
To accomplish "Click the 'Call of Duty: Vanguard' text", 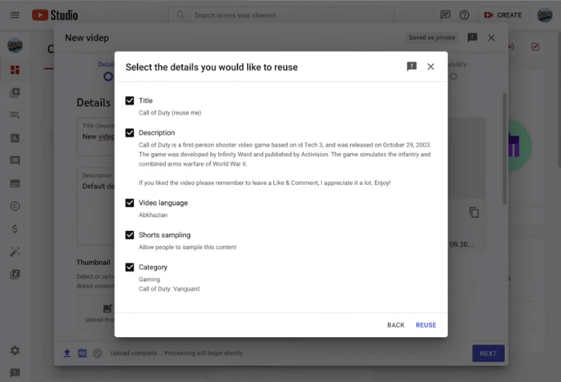I will (169, 288).
